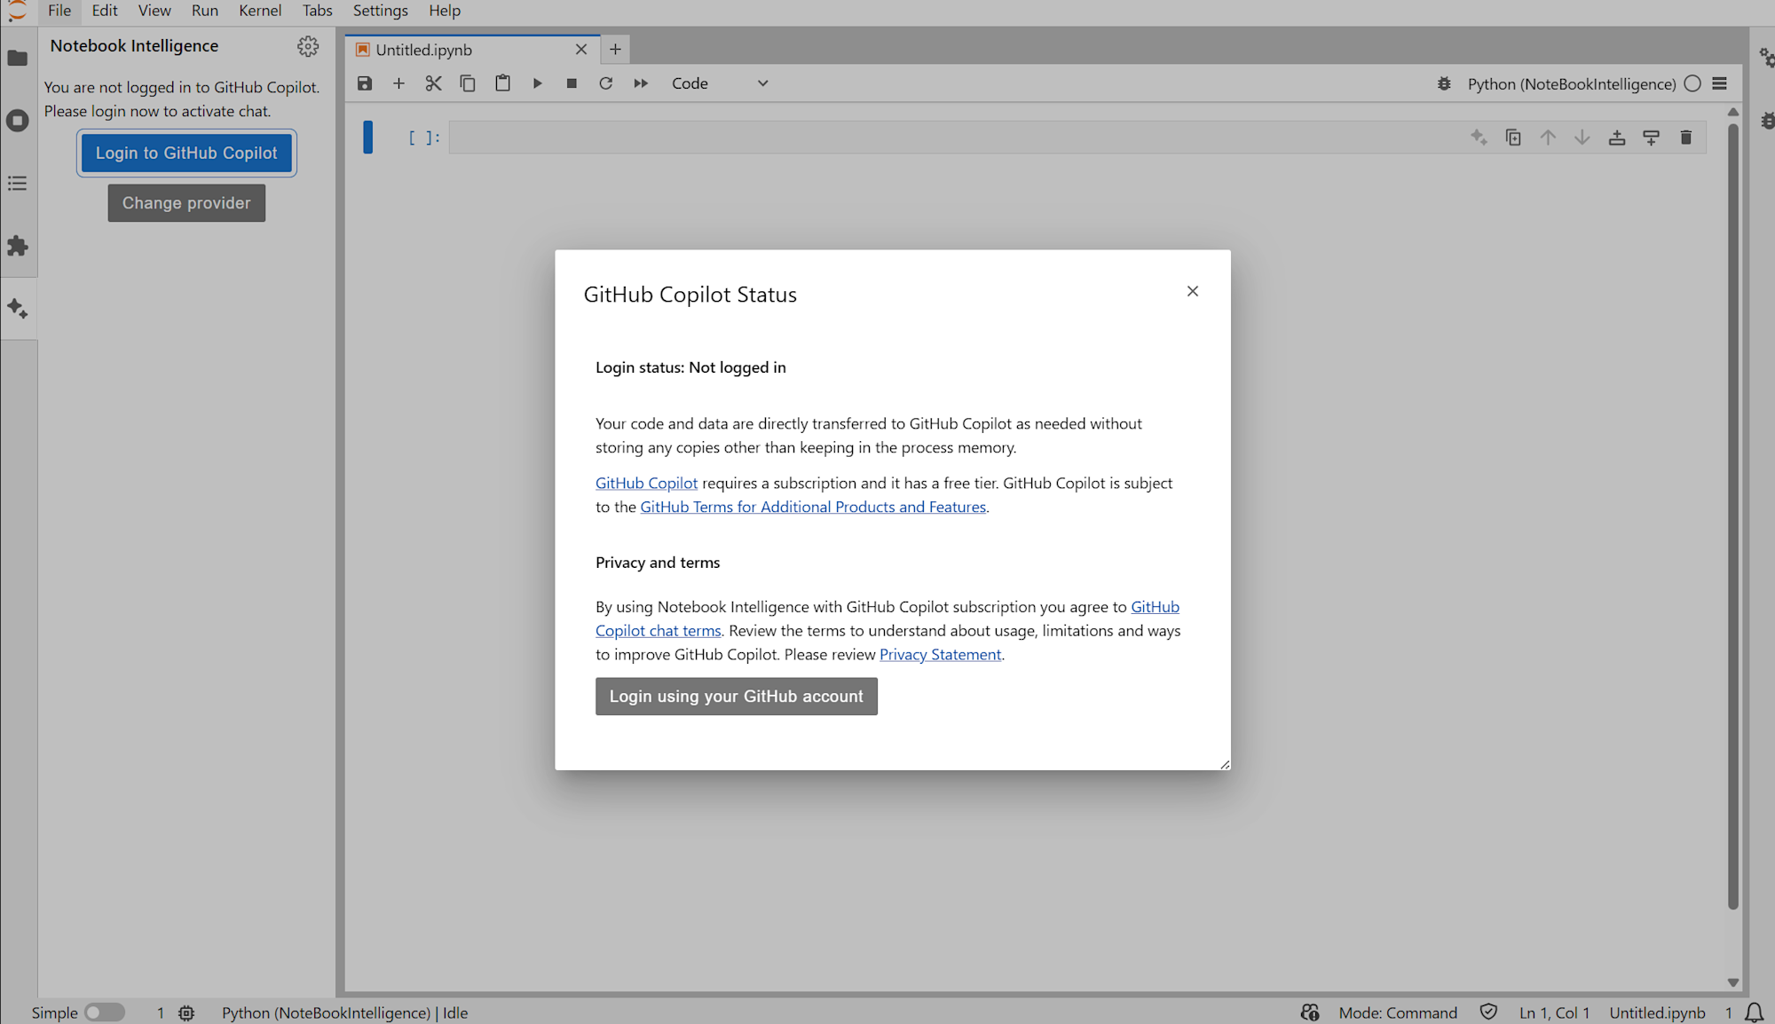The width and height of the screenshot is (1775, 1024).
Task: Click the notifications bell icon
Action: click(x=1755, y=1012)
